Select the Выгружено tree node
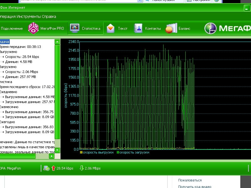 pos(8,52)
